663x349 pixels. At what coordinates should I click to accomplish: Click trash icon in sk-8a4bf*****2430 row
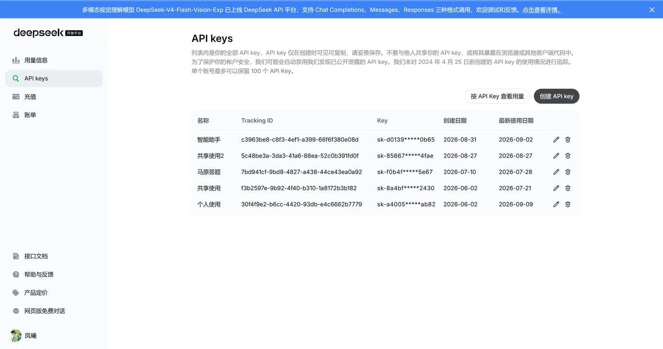[x=568, y=188]
